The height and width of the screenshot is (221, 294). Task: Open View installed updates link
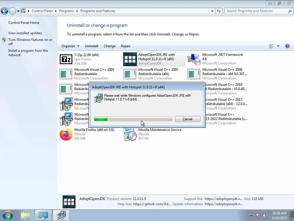pos(25,33)
